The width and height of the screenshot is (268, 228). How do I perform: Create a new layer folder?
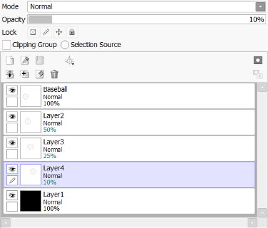tap(39, 60)
